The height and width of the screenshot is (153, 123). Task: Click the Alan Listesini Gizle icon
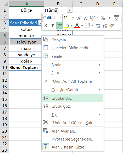click(x=46, y=147)
